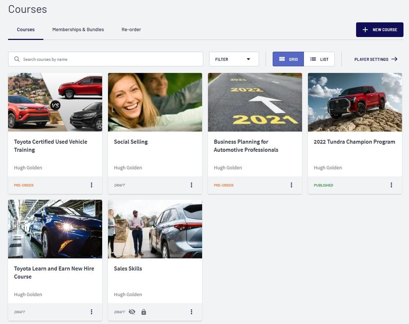
Task: Switch to List view
Action: coord(319,59)
